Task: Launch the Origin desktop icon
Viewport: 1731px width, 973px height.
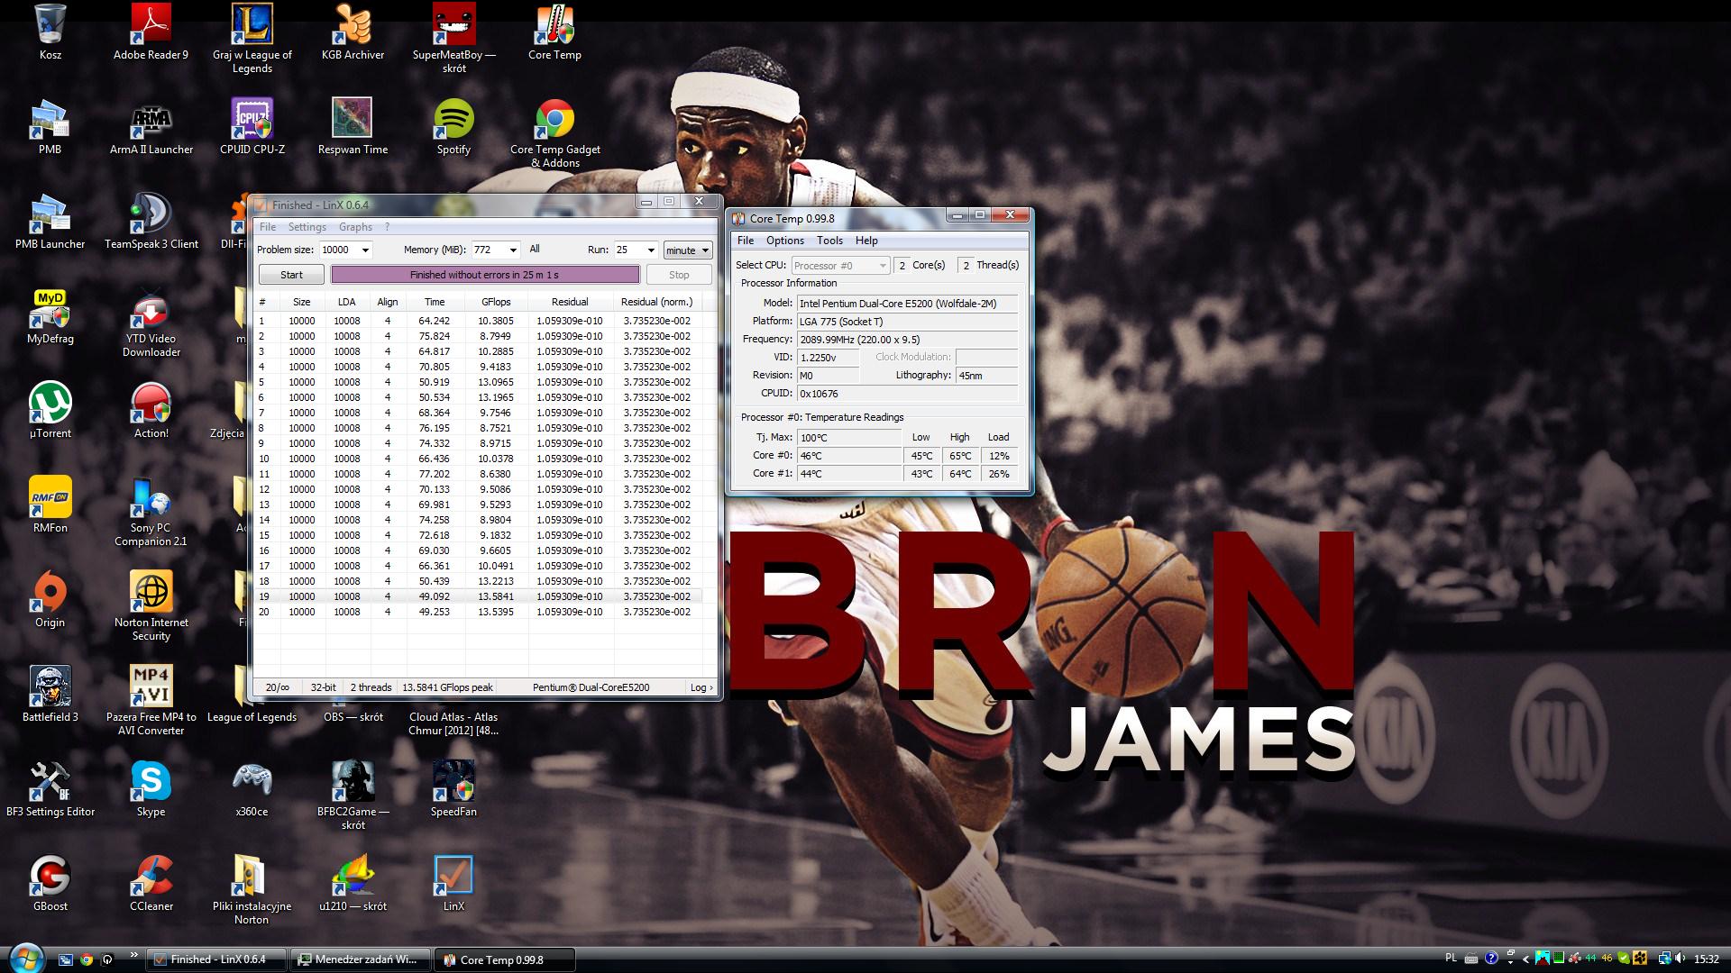Action: (50, 593)
